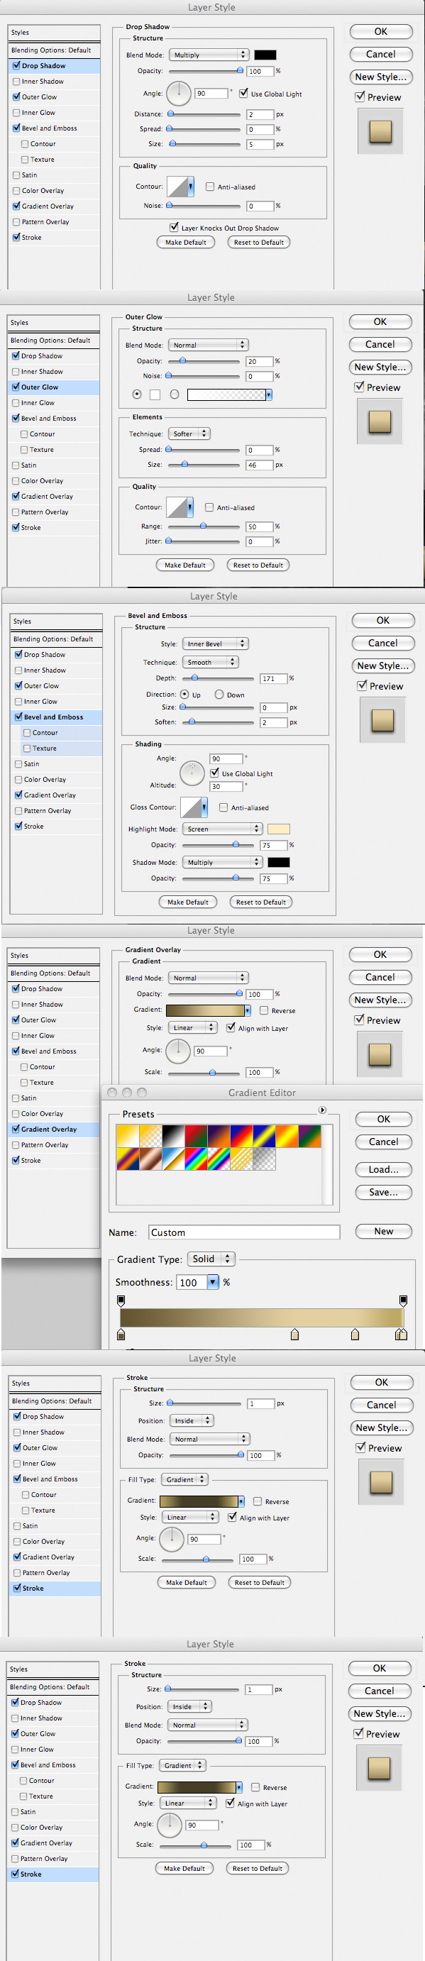
Task: Select the left opacity stop above gradient bar
Action: (121, 1301)
